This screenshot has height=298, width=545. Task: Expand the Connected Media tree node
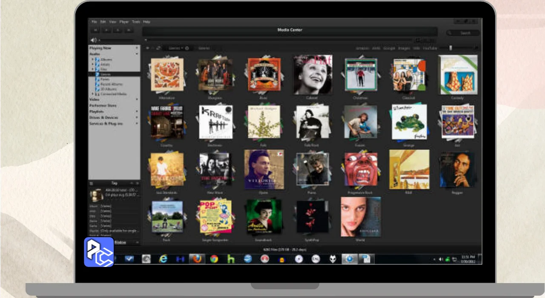[x=93, y=94]
